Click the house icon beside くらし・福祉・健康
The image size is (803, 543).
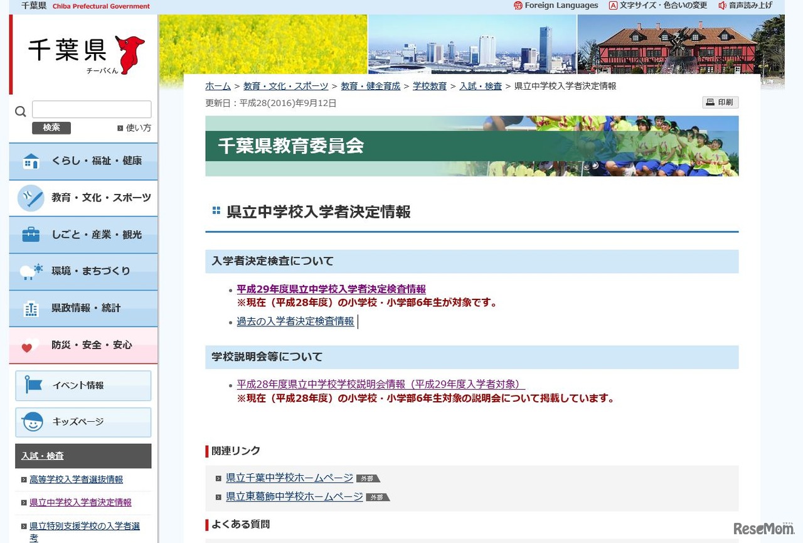point(31,161)
